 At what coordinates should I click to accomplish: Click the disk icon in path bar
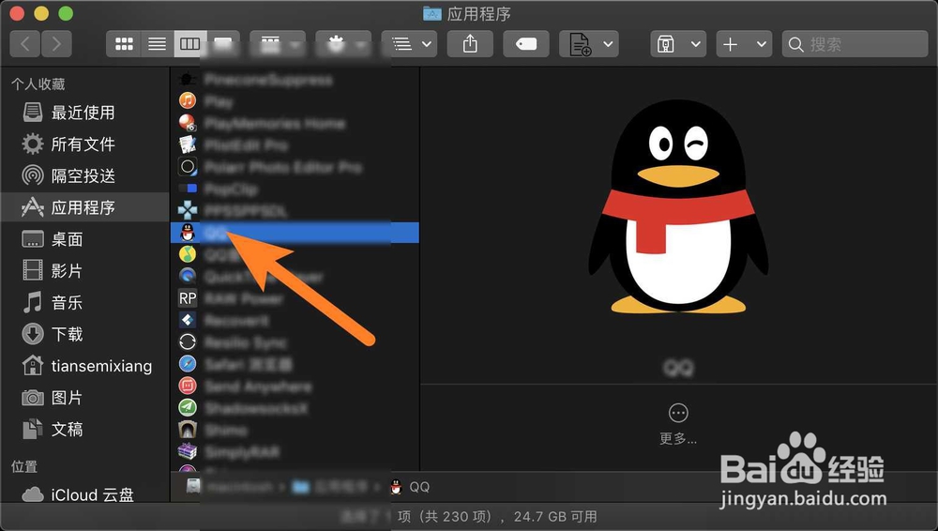click(192, 486)
